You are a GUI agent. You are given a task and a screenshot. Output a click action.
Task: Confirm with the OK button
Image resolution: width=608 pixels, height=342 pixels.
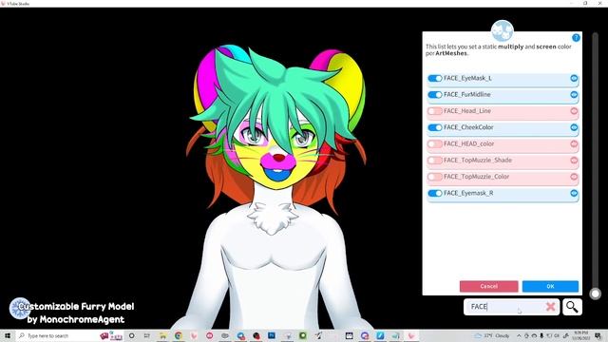tap(550, 286)
